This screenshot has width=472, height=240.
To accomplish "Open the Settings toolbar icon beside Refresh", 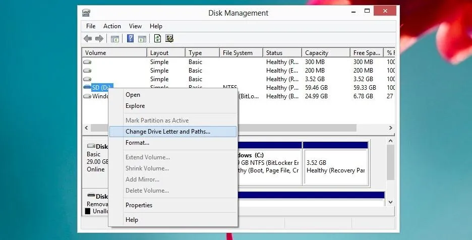I will 169,38.
